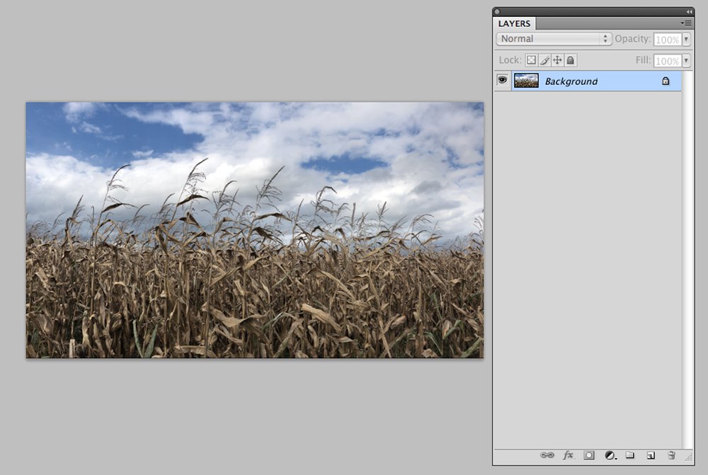Screen dimensions: 708x475
Task: Create new fill or adjustment layer
Action: (x=610, y=455)
